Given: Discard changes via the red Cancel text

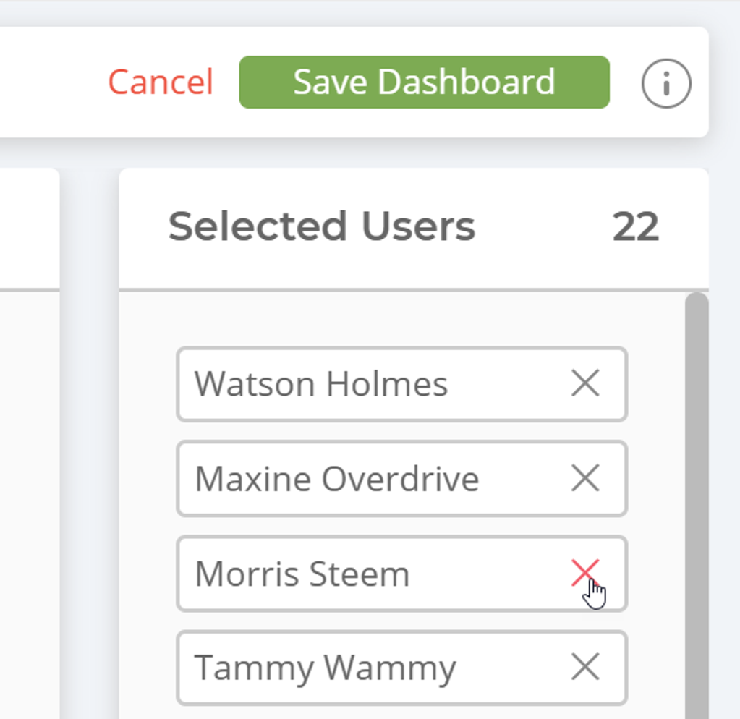Looking at the screenshot, I should click(x=161, y=82).
